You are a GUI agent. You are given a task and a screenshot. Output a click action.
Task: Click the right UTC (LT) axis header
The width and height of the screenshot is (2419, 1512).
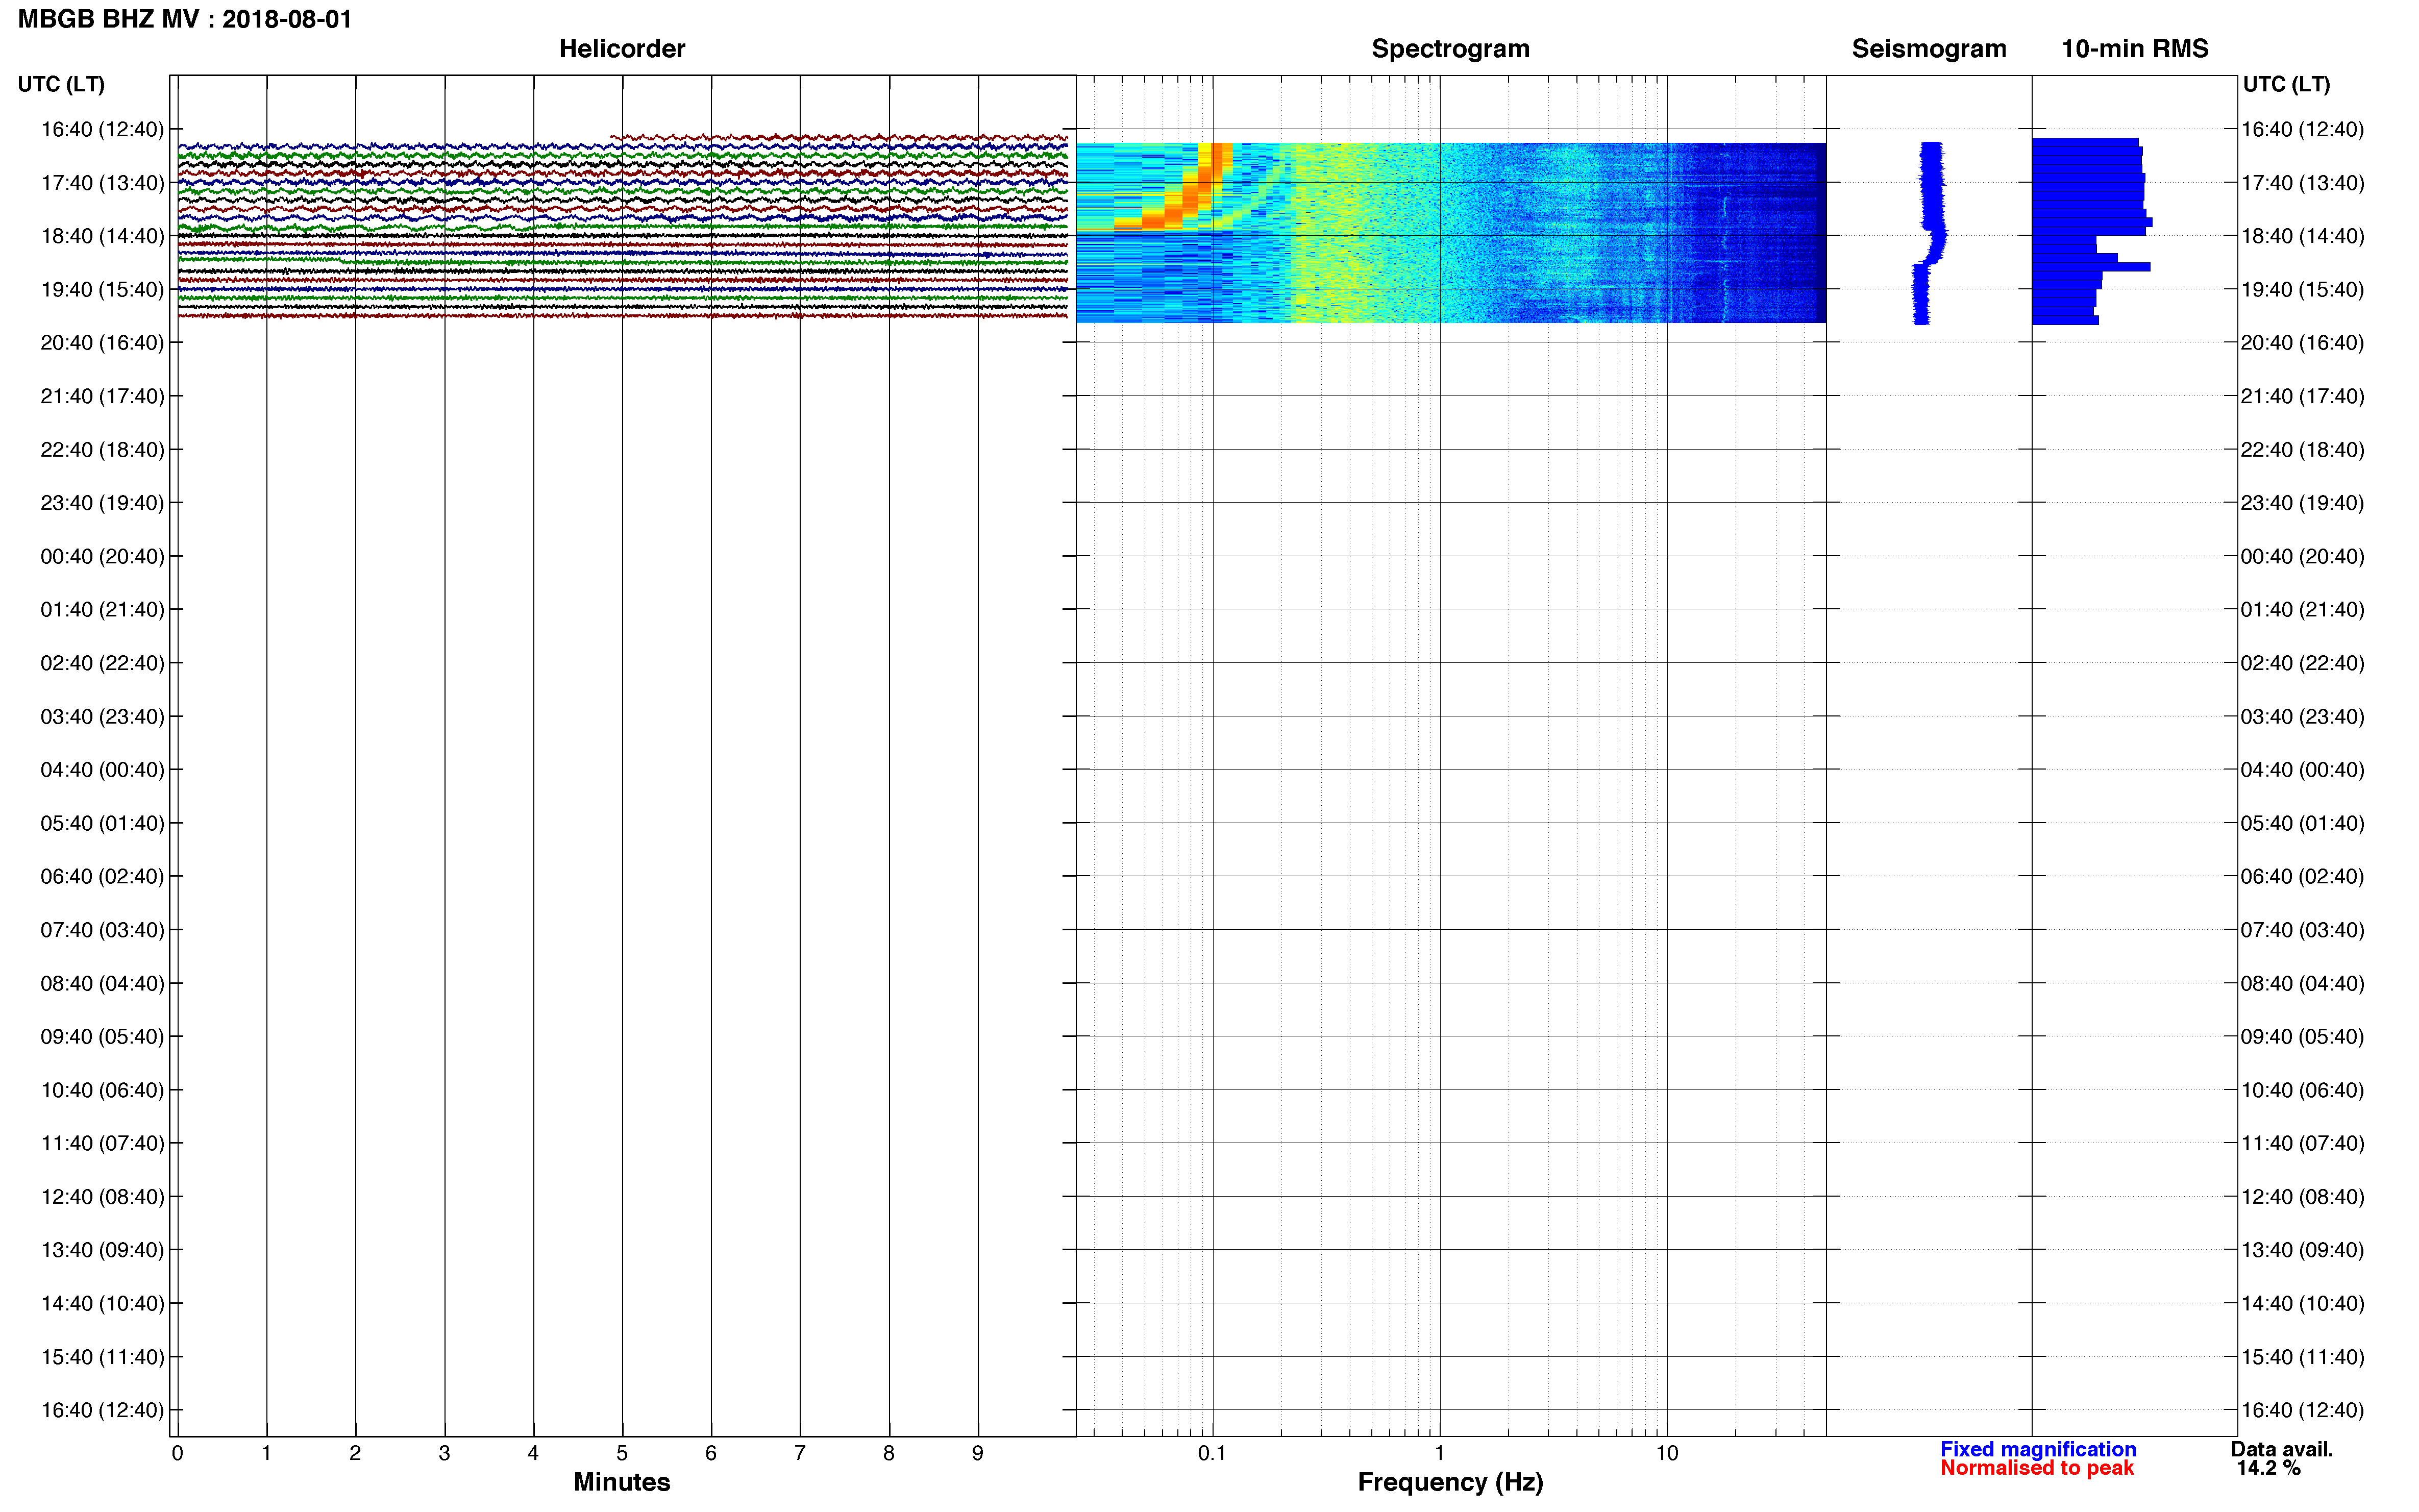[2286, 84]
